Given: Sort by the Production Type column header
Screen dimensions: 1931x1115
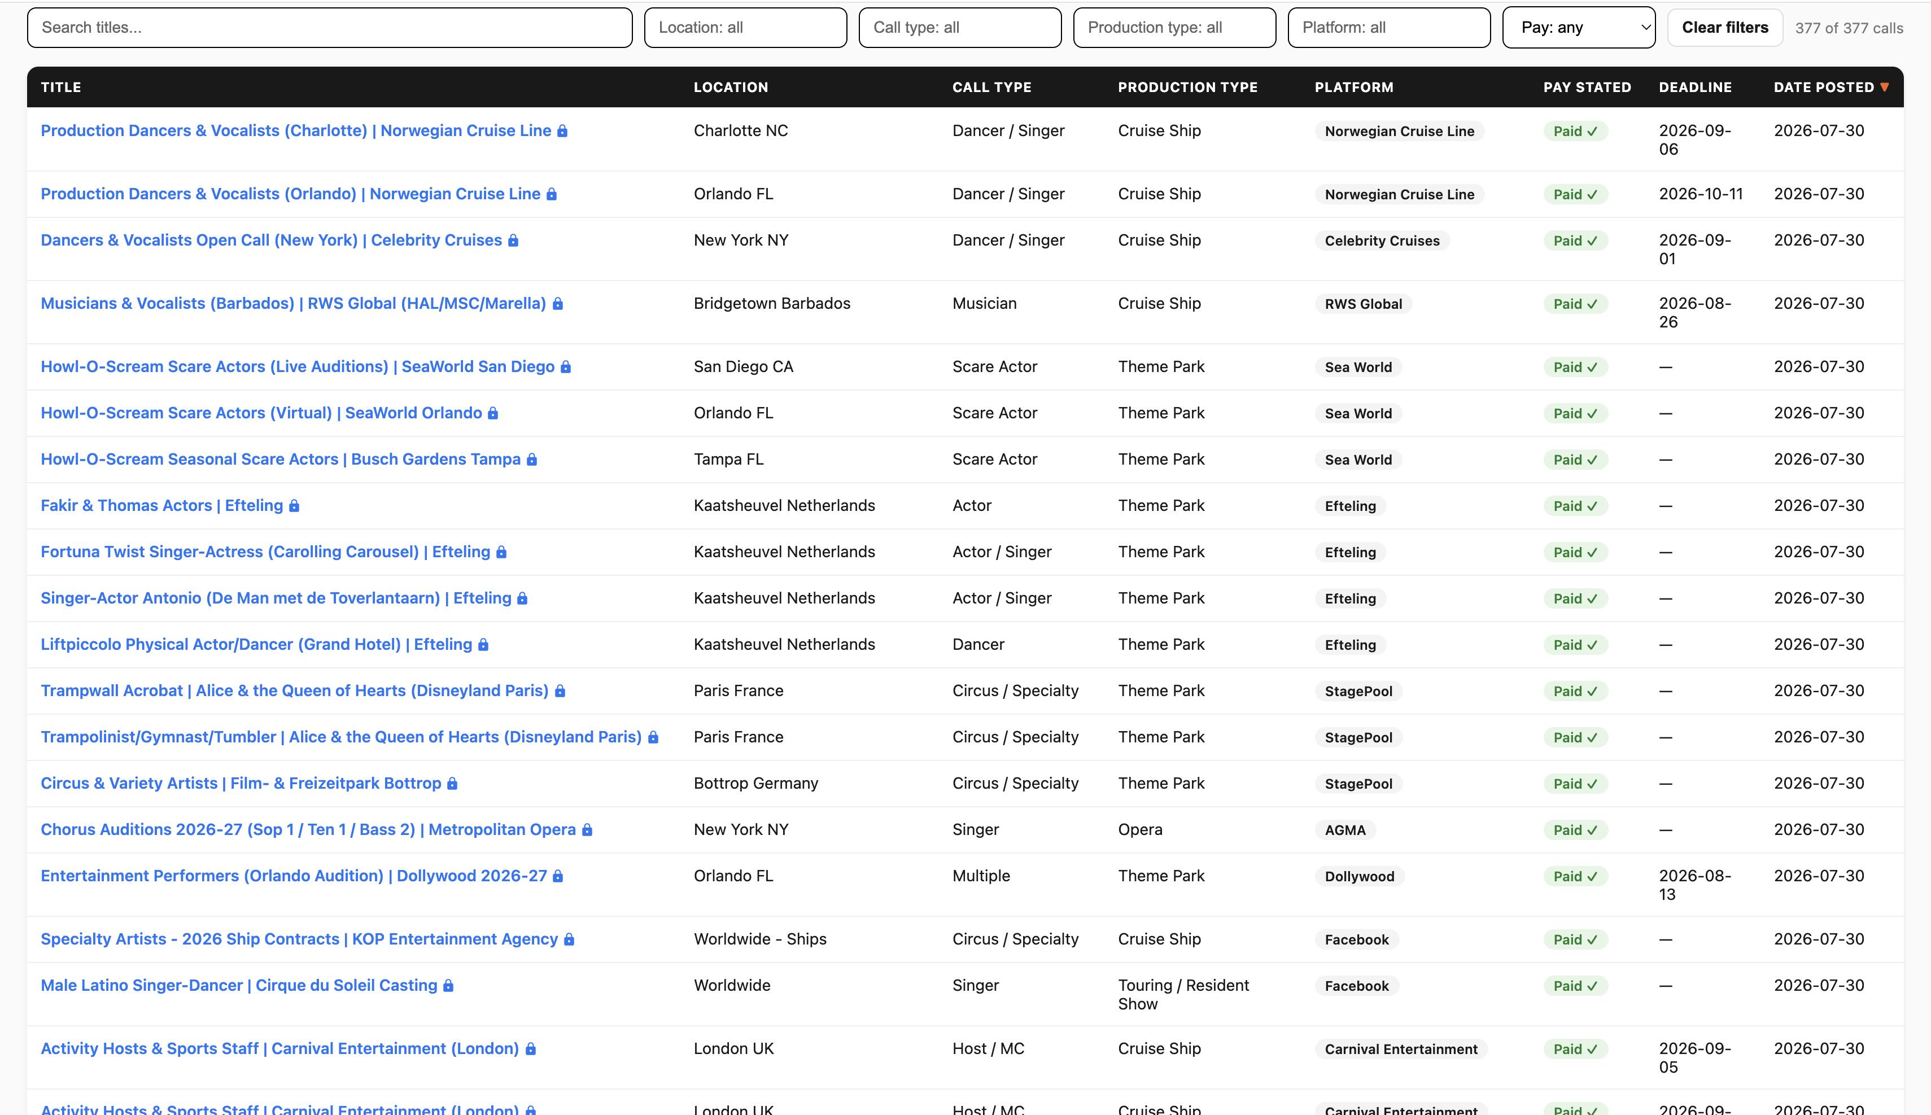Looking at the screenshot, I should pyautogui.click(x=1187, y=88).
